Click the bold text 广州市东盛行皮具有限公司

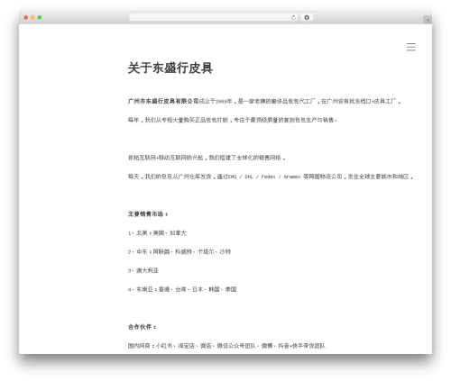163,101
